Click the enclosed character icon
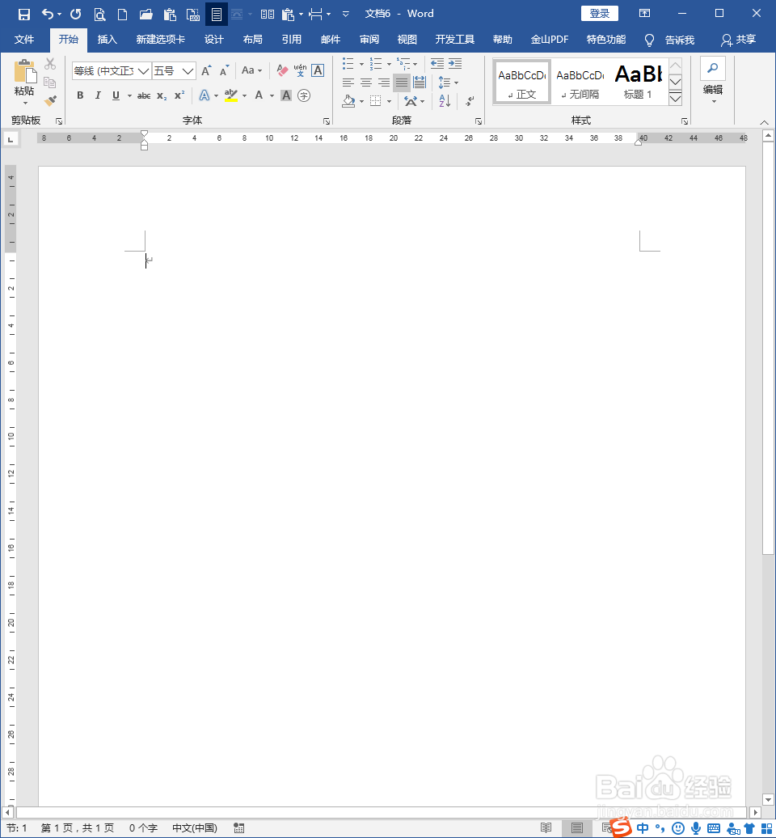The height and width of the screenshot is (838, 776). (304, 95)
